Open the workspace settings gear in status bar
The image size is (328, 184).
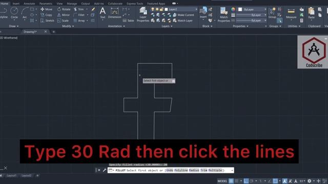(310, 181)
